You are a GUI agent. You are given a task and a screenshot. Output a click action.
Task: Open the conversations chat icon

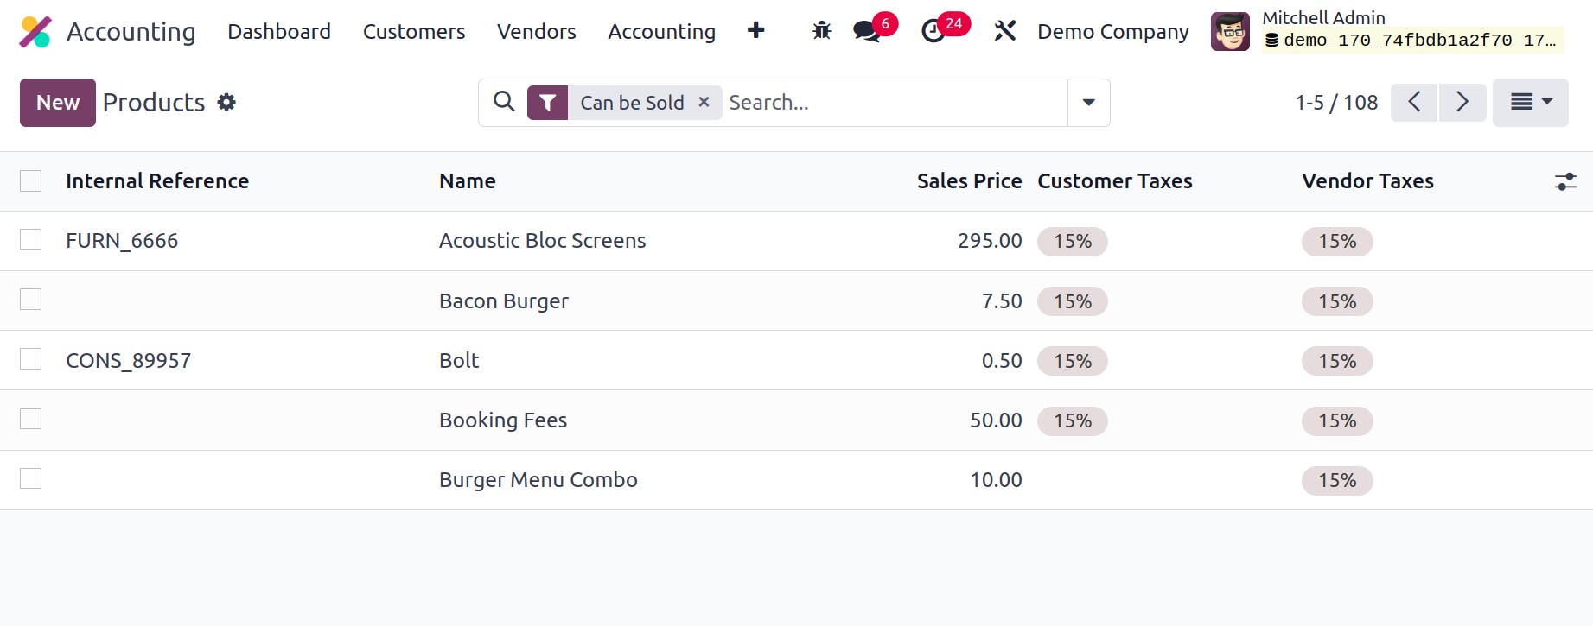point(866,31)
